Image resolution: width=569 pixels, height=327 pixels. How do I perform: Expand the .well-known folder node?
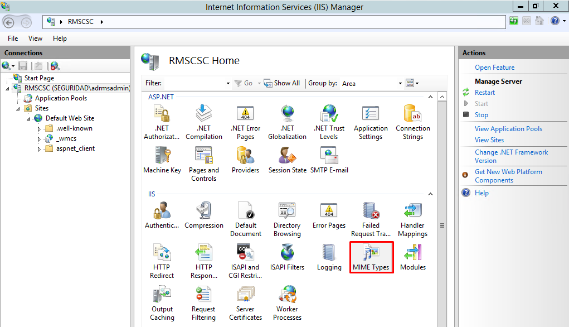click(x=39, y=128)
